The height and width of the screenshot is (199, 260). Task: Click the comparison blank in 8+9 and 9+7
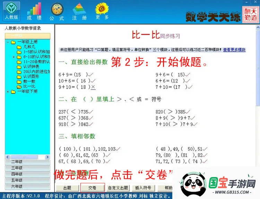[x=173, y=118]
